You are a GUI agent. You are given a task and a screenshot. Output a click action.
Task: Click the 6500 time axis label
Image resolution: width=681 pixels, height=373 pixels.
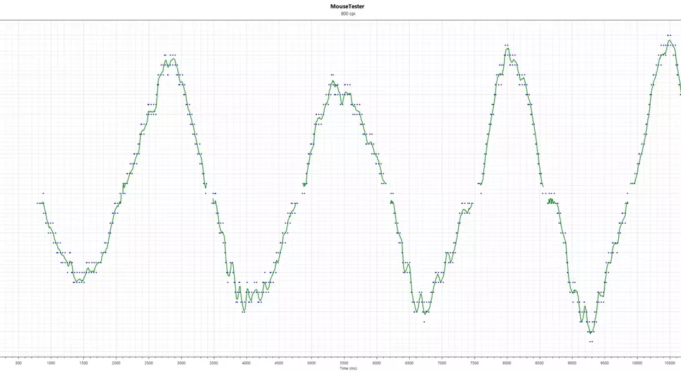[x=409, y=363]
